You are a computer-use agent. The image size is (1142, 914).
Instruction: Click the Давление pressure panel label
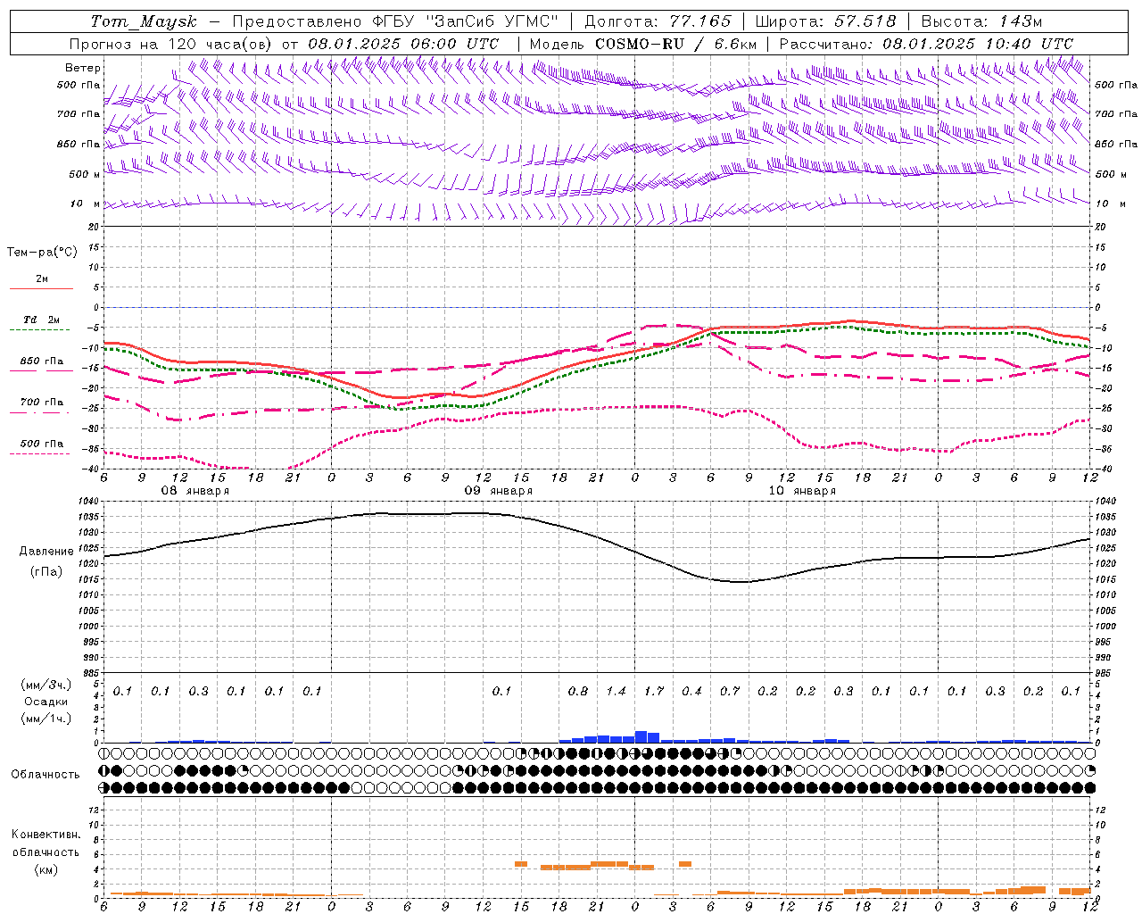[46, 552]
